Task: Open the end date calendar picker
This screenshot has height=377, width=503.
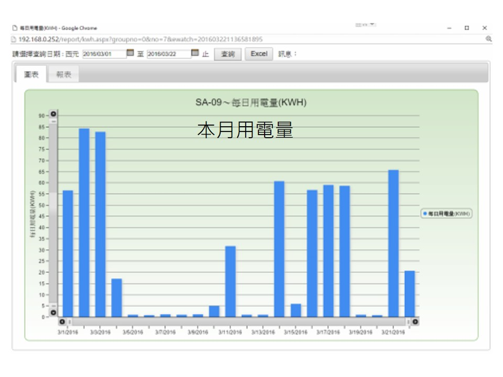Action: [195, 53]
